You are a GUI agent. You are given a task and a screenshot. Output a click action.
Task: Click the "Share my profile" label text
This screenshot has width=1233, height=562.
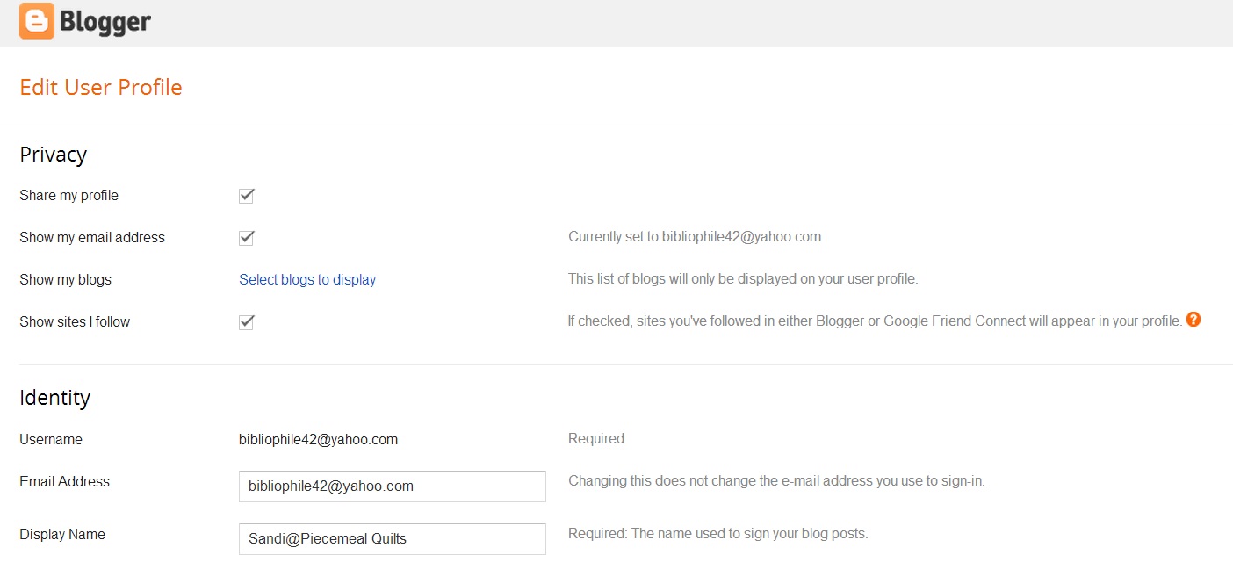69,196
